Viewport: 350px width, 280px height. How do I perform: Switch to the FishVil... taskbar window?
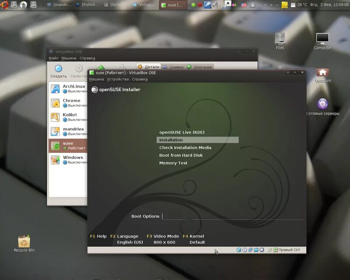pos(87,5)
